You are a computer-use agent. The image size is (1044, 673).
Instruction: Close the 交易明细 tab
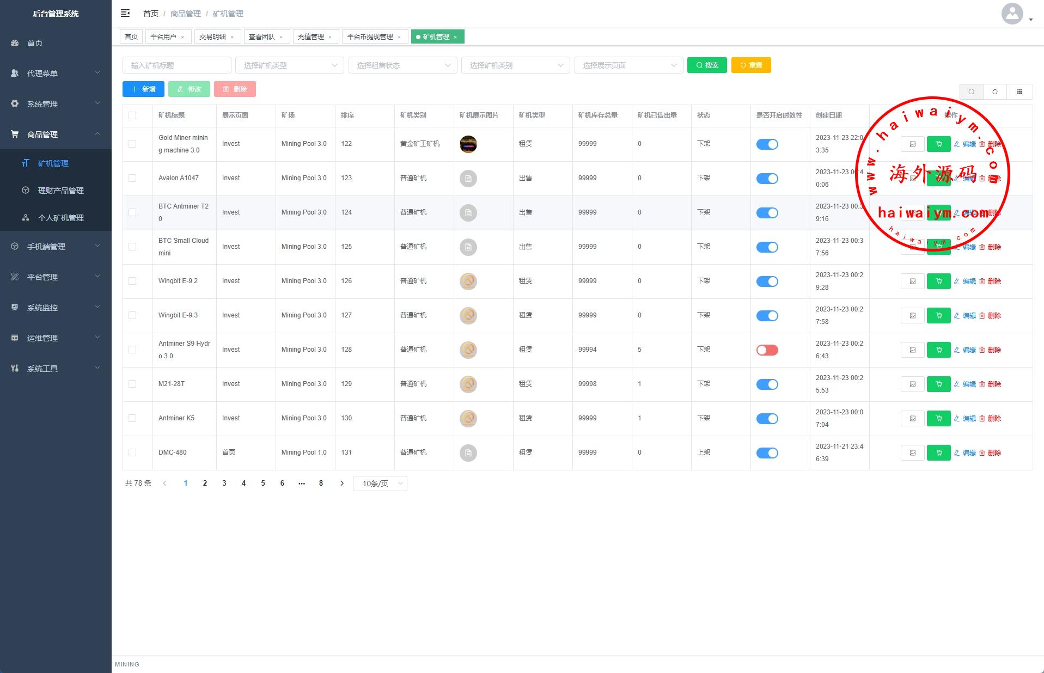(x=232, y=38)
